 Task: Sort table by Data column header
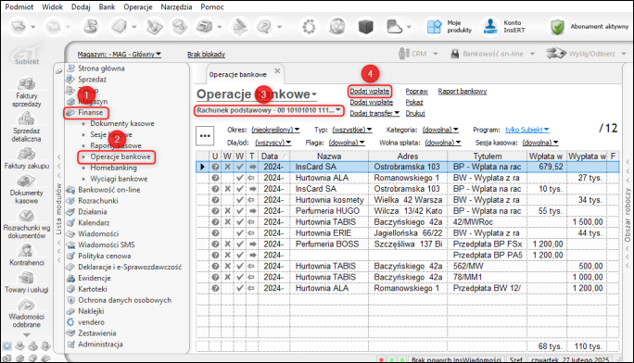[273, 156]
